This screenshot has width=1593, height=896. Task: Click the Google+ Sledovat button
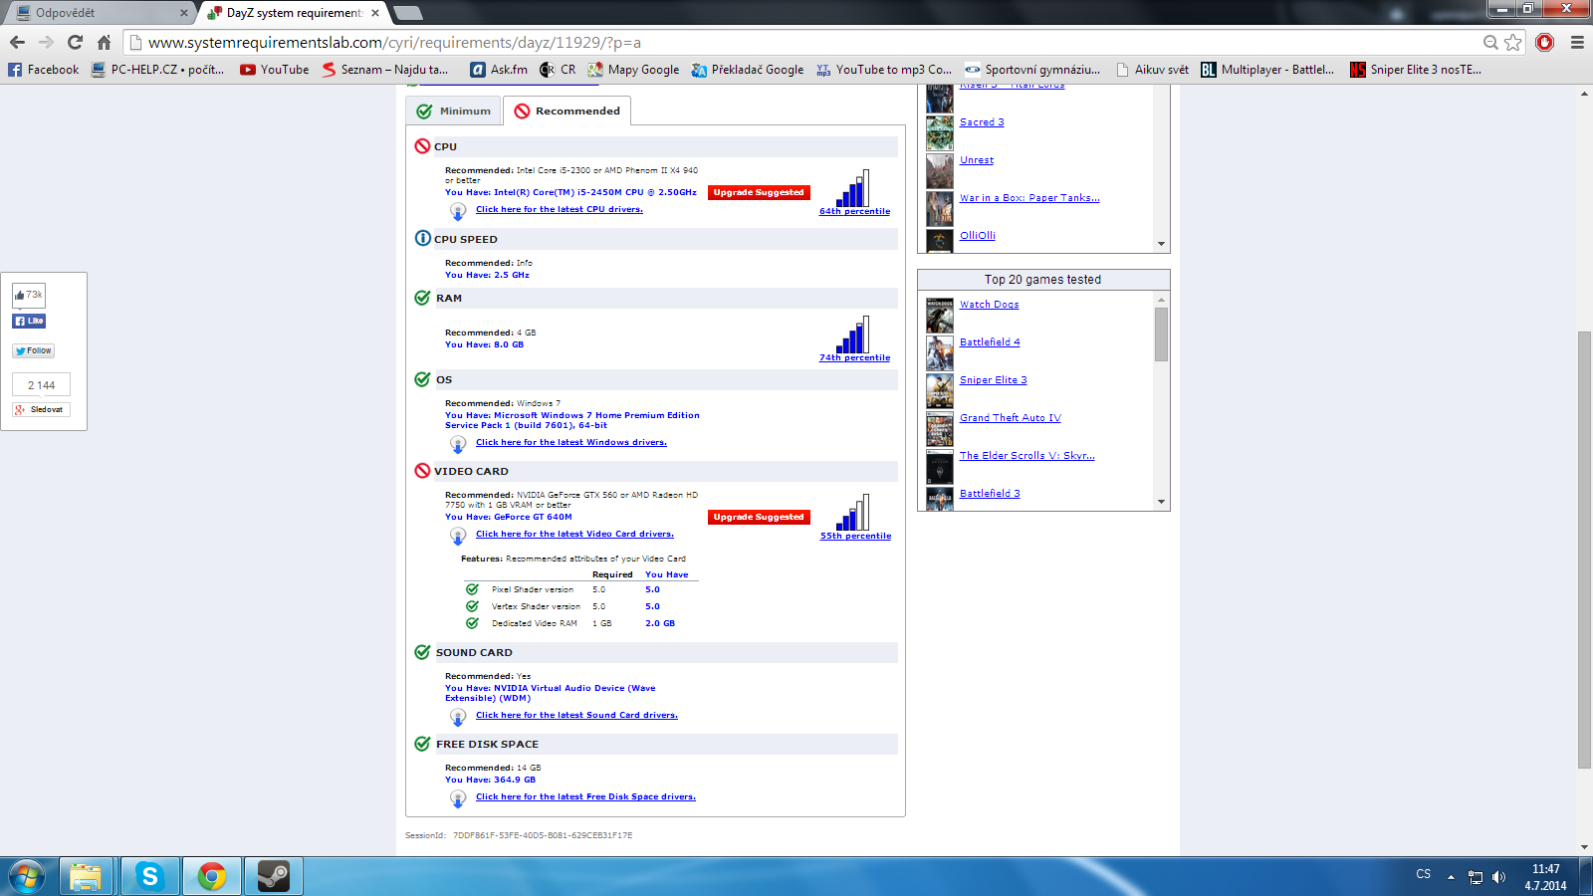[41, 409]
